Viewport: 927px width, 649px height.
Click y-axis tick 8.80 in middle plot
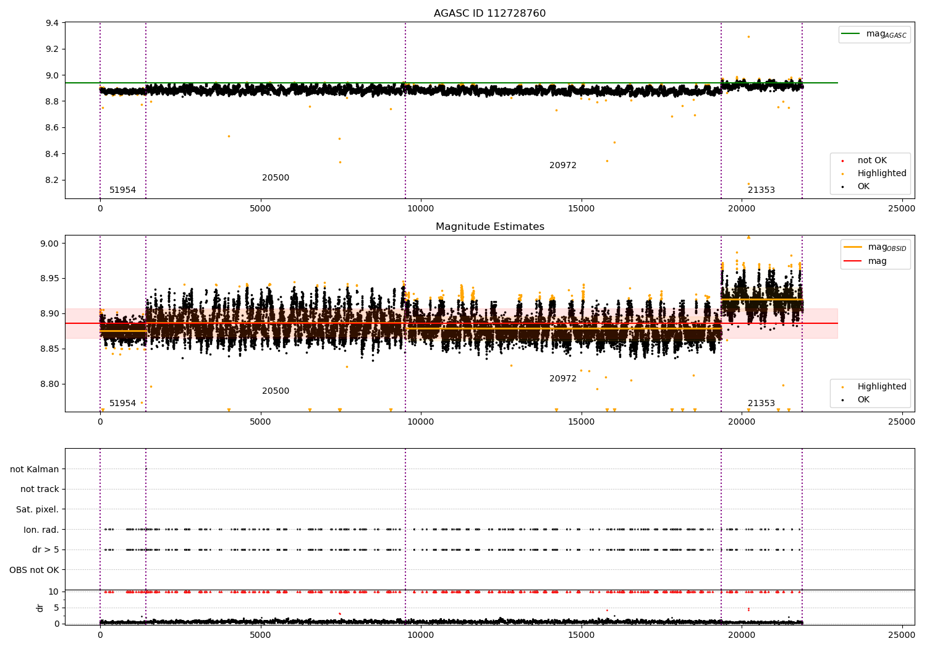pos(49,384)
